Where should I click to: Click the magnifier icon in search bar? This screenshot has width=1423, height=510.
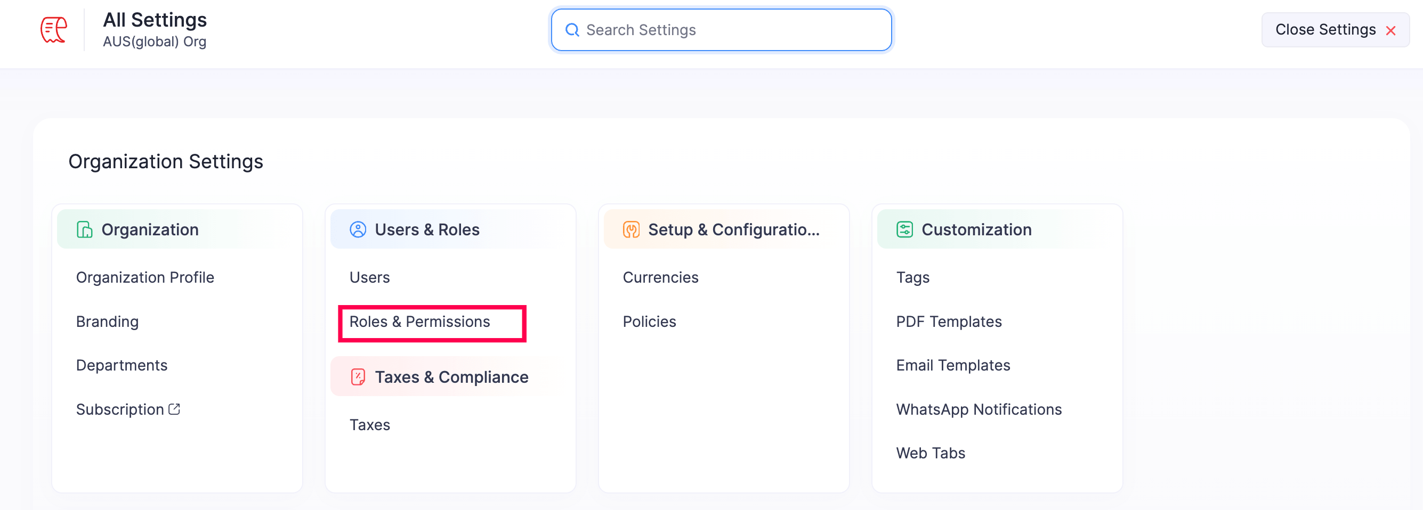click(x=572, y=30)
